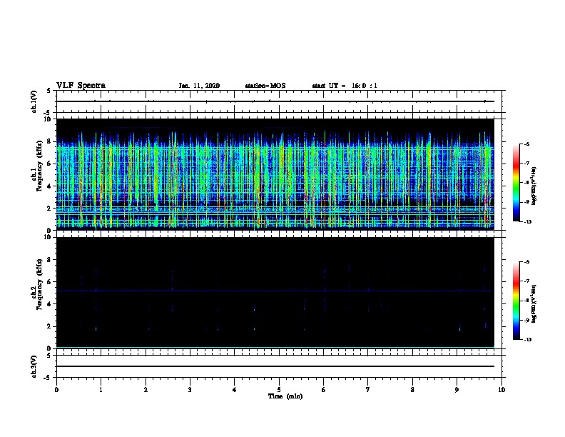The image size is (565, 437).
Task: Select the date text "Jan. 11, 2020"
Action: click(x=199, y=86)
